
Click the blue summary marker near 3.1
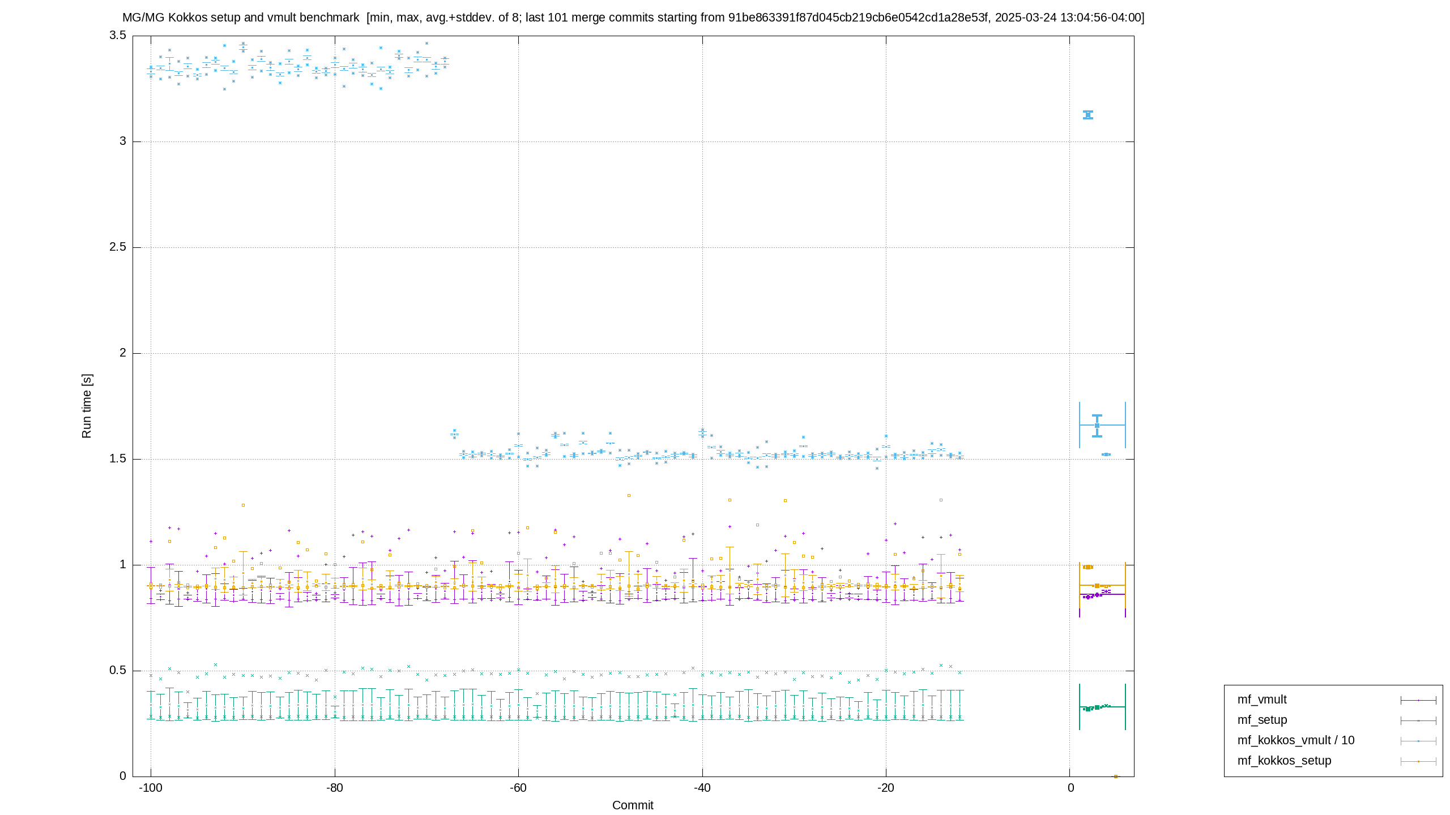[x=1088, y=115]
